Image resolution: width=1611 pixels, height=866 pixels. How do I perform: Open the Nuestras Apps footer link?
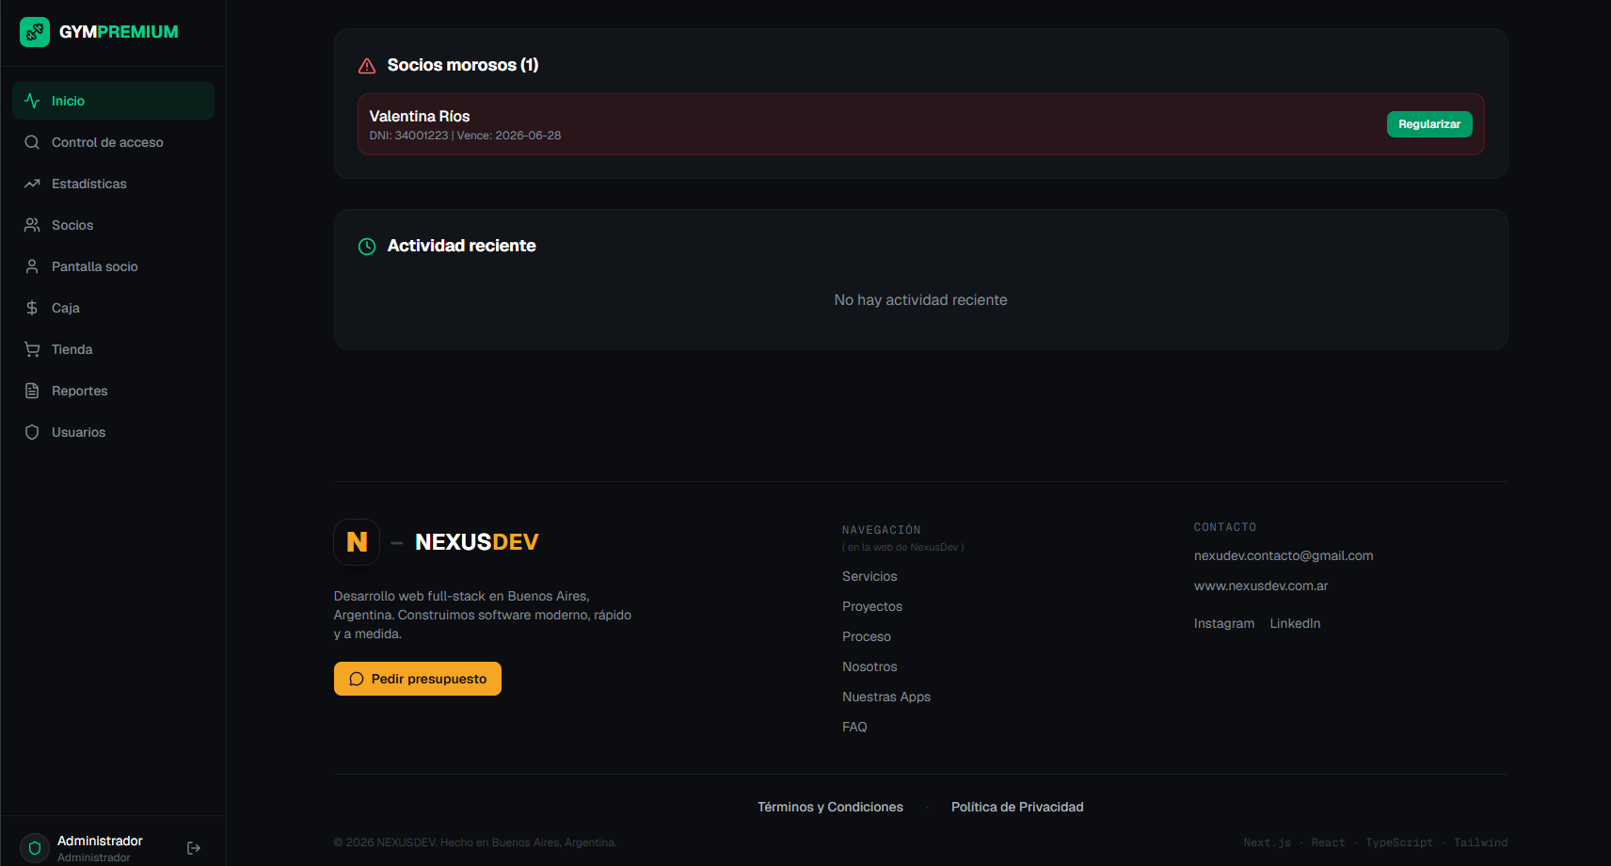click(x=886, y=697)
